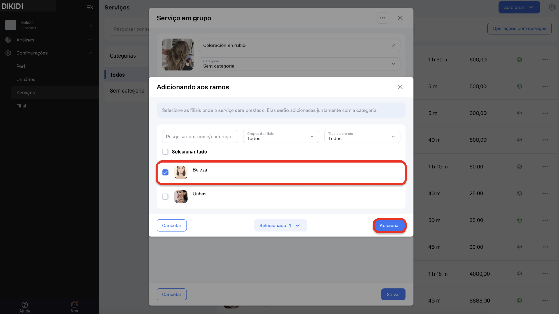The width and height of the screenshot is (559, 314).
Task: Expand the Tipo de projeto dropdown
Action: (362, 137)
